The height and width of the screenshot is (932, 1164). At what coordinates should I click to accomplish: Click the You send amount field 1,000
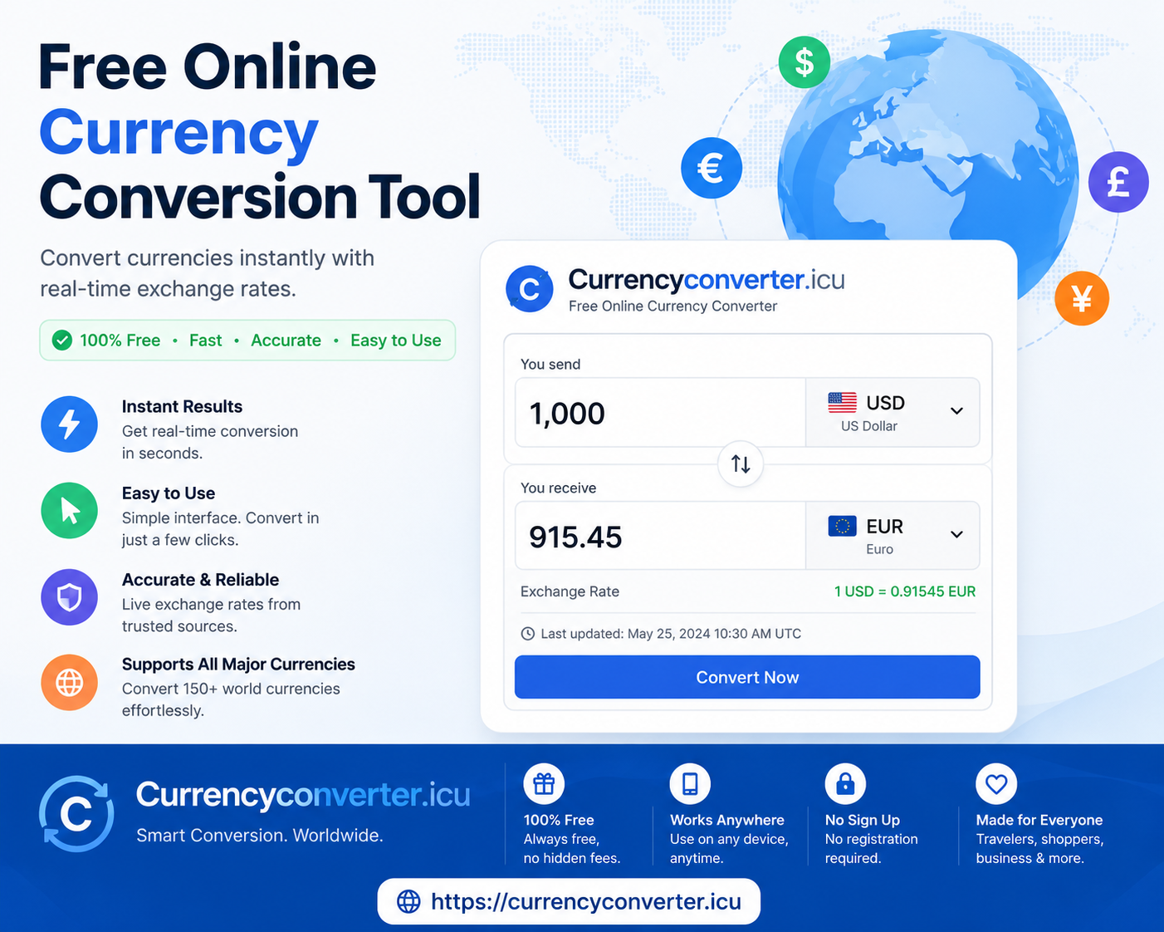[661, 413]
